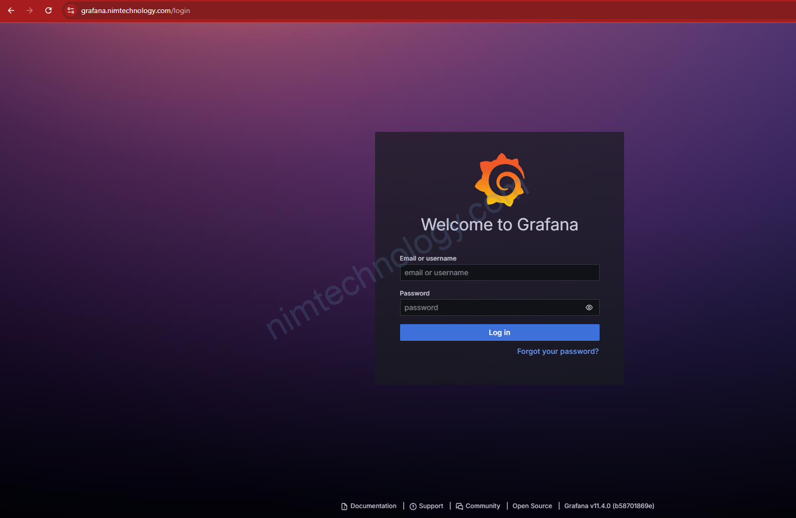This screenshot has height=518, width=796.
Task: Go back using the browser back arrow
Action: (11, 10)
